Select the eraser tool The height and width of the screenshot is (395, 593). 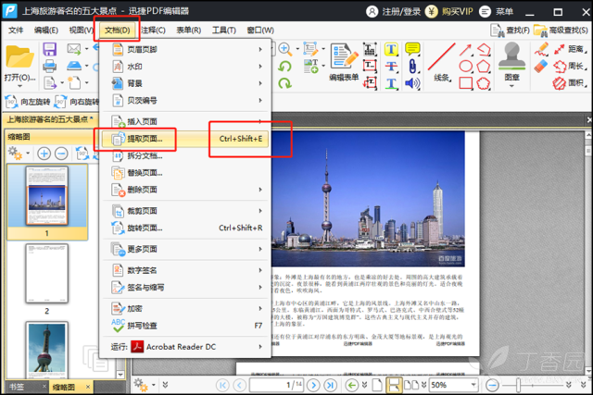click(541, 66)
